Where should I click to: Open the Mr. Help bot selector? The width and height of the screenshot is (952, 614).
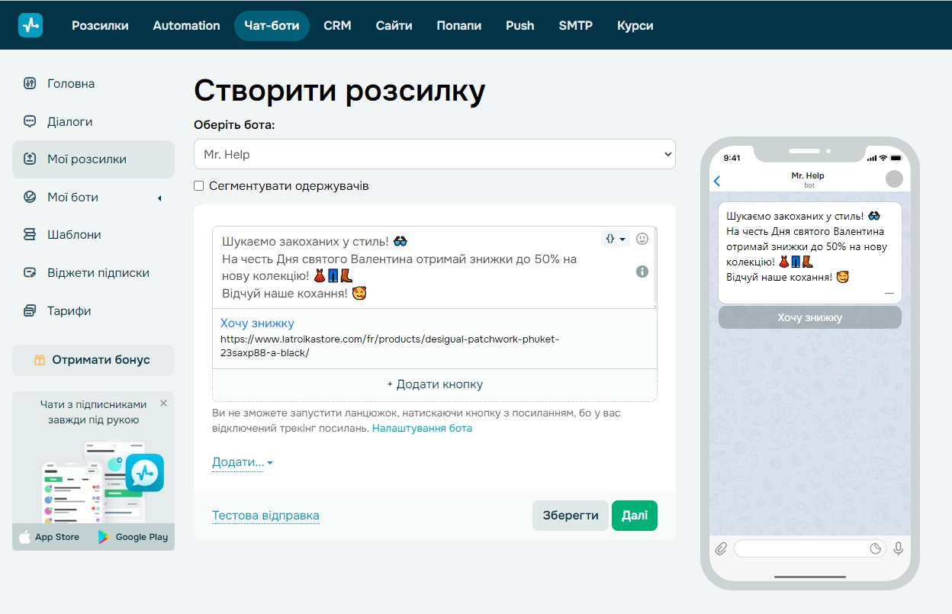point(434,153)
